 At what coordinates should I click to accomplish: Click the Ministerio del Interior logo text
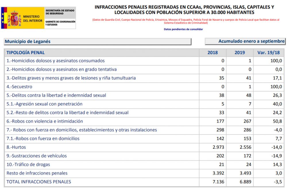coord(33,19)
